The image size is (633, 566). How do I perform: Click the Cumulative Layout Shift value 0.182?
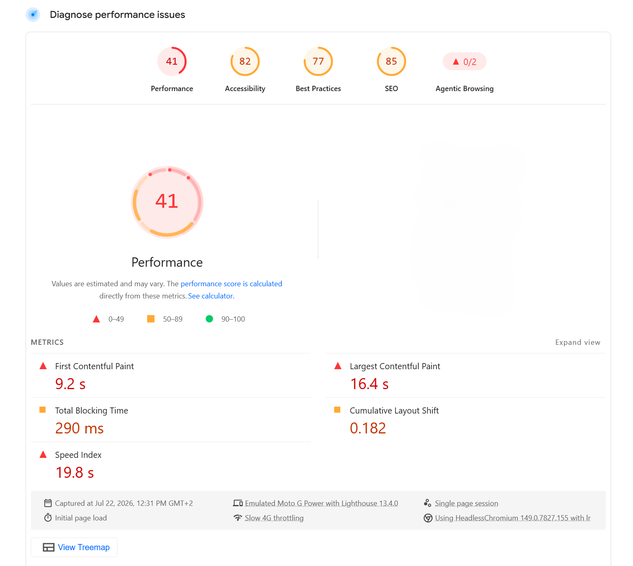368,428
